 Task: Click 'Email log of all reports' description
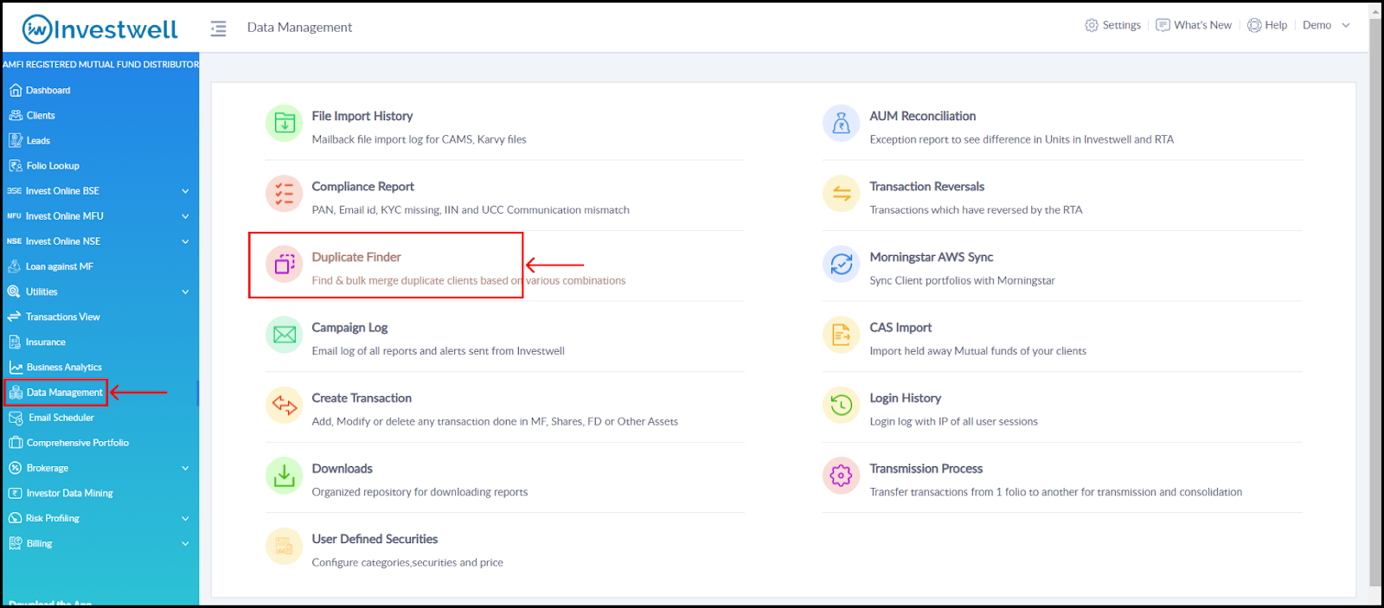438,351
